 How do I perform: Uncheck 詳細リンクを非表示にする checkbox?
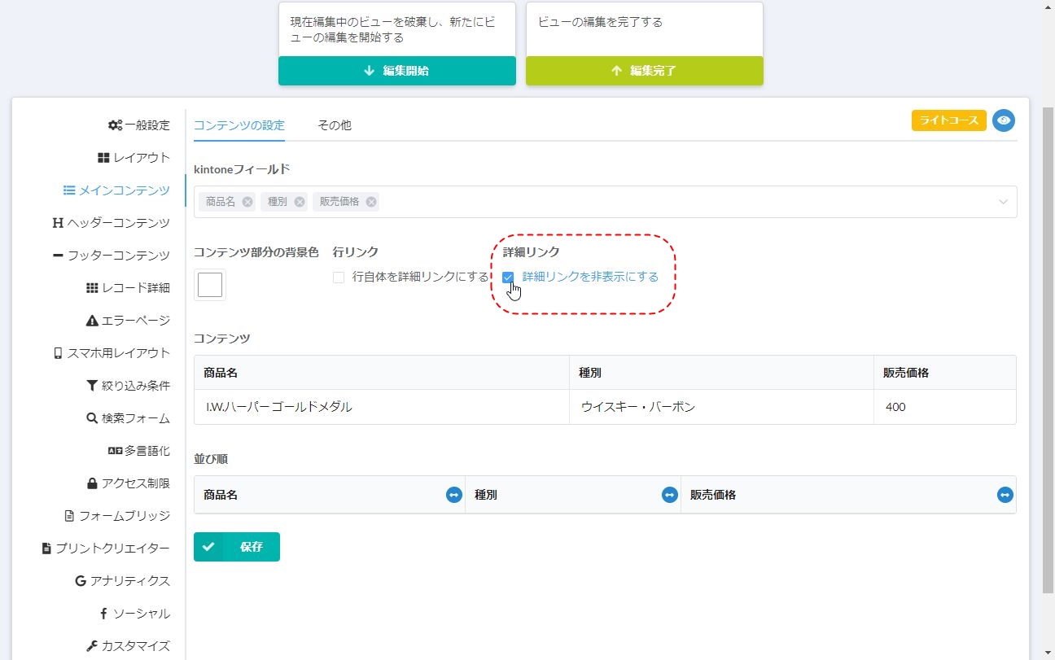pos(508,278)
